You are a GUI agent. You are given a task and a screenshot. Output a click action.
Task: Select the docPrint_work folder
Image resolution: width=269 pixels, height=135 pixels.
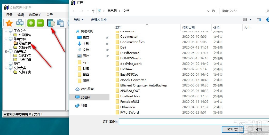131,64
